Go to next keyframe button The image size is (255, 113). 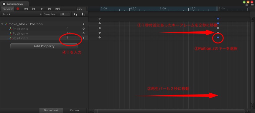tap(50, 9)
